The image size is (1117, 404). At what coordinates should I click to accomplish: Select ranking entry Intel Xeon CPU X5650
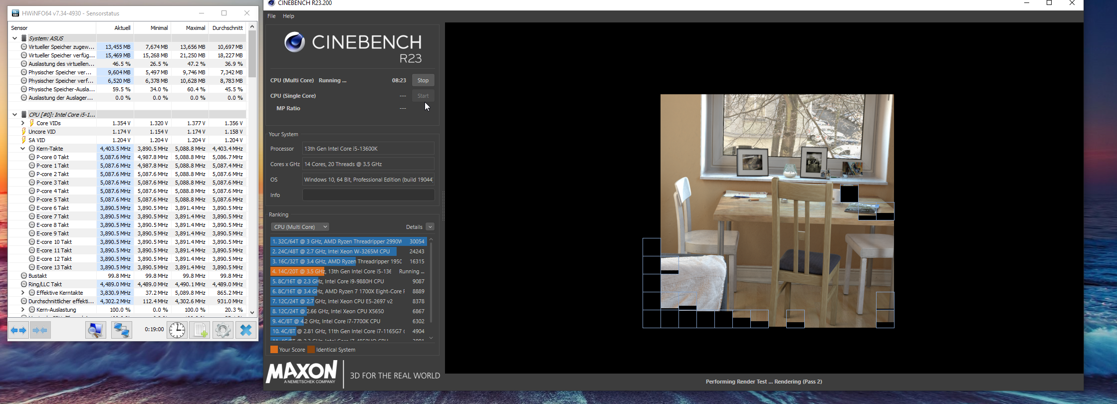point(348,311)
